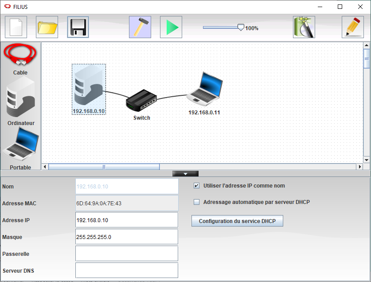Click the simulation speed slider handle
Image resolution: width=371 pixels, height=282 pixels.
[241, 27]
